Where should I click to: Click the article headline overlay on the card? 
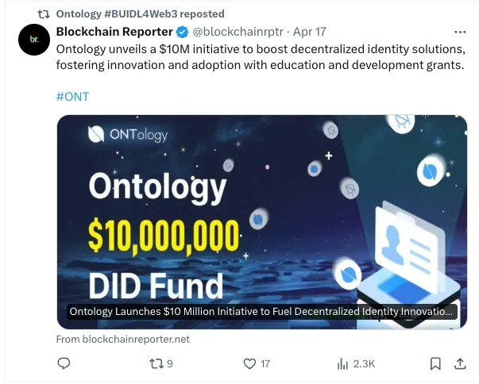pyautogui.click(x=262, y=312)
